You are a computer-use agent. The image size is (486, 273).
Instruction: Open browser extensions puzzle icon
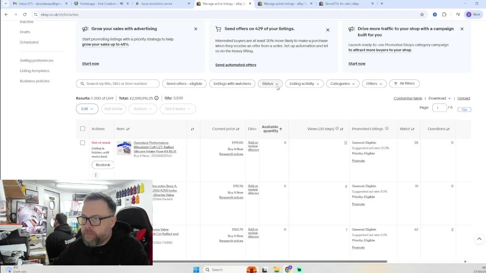pos(444,14)
